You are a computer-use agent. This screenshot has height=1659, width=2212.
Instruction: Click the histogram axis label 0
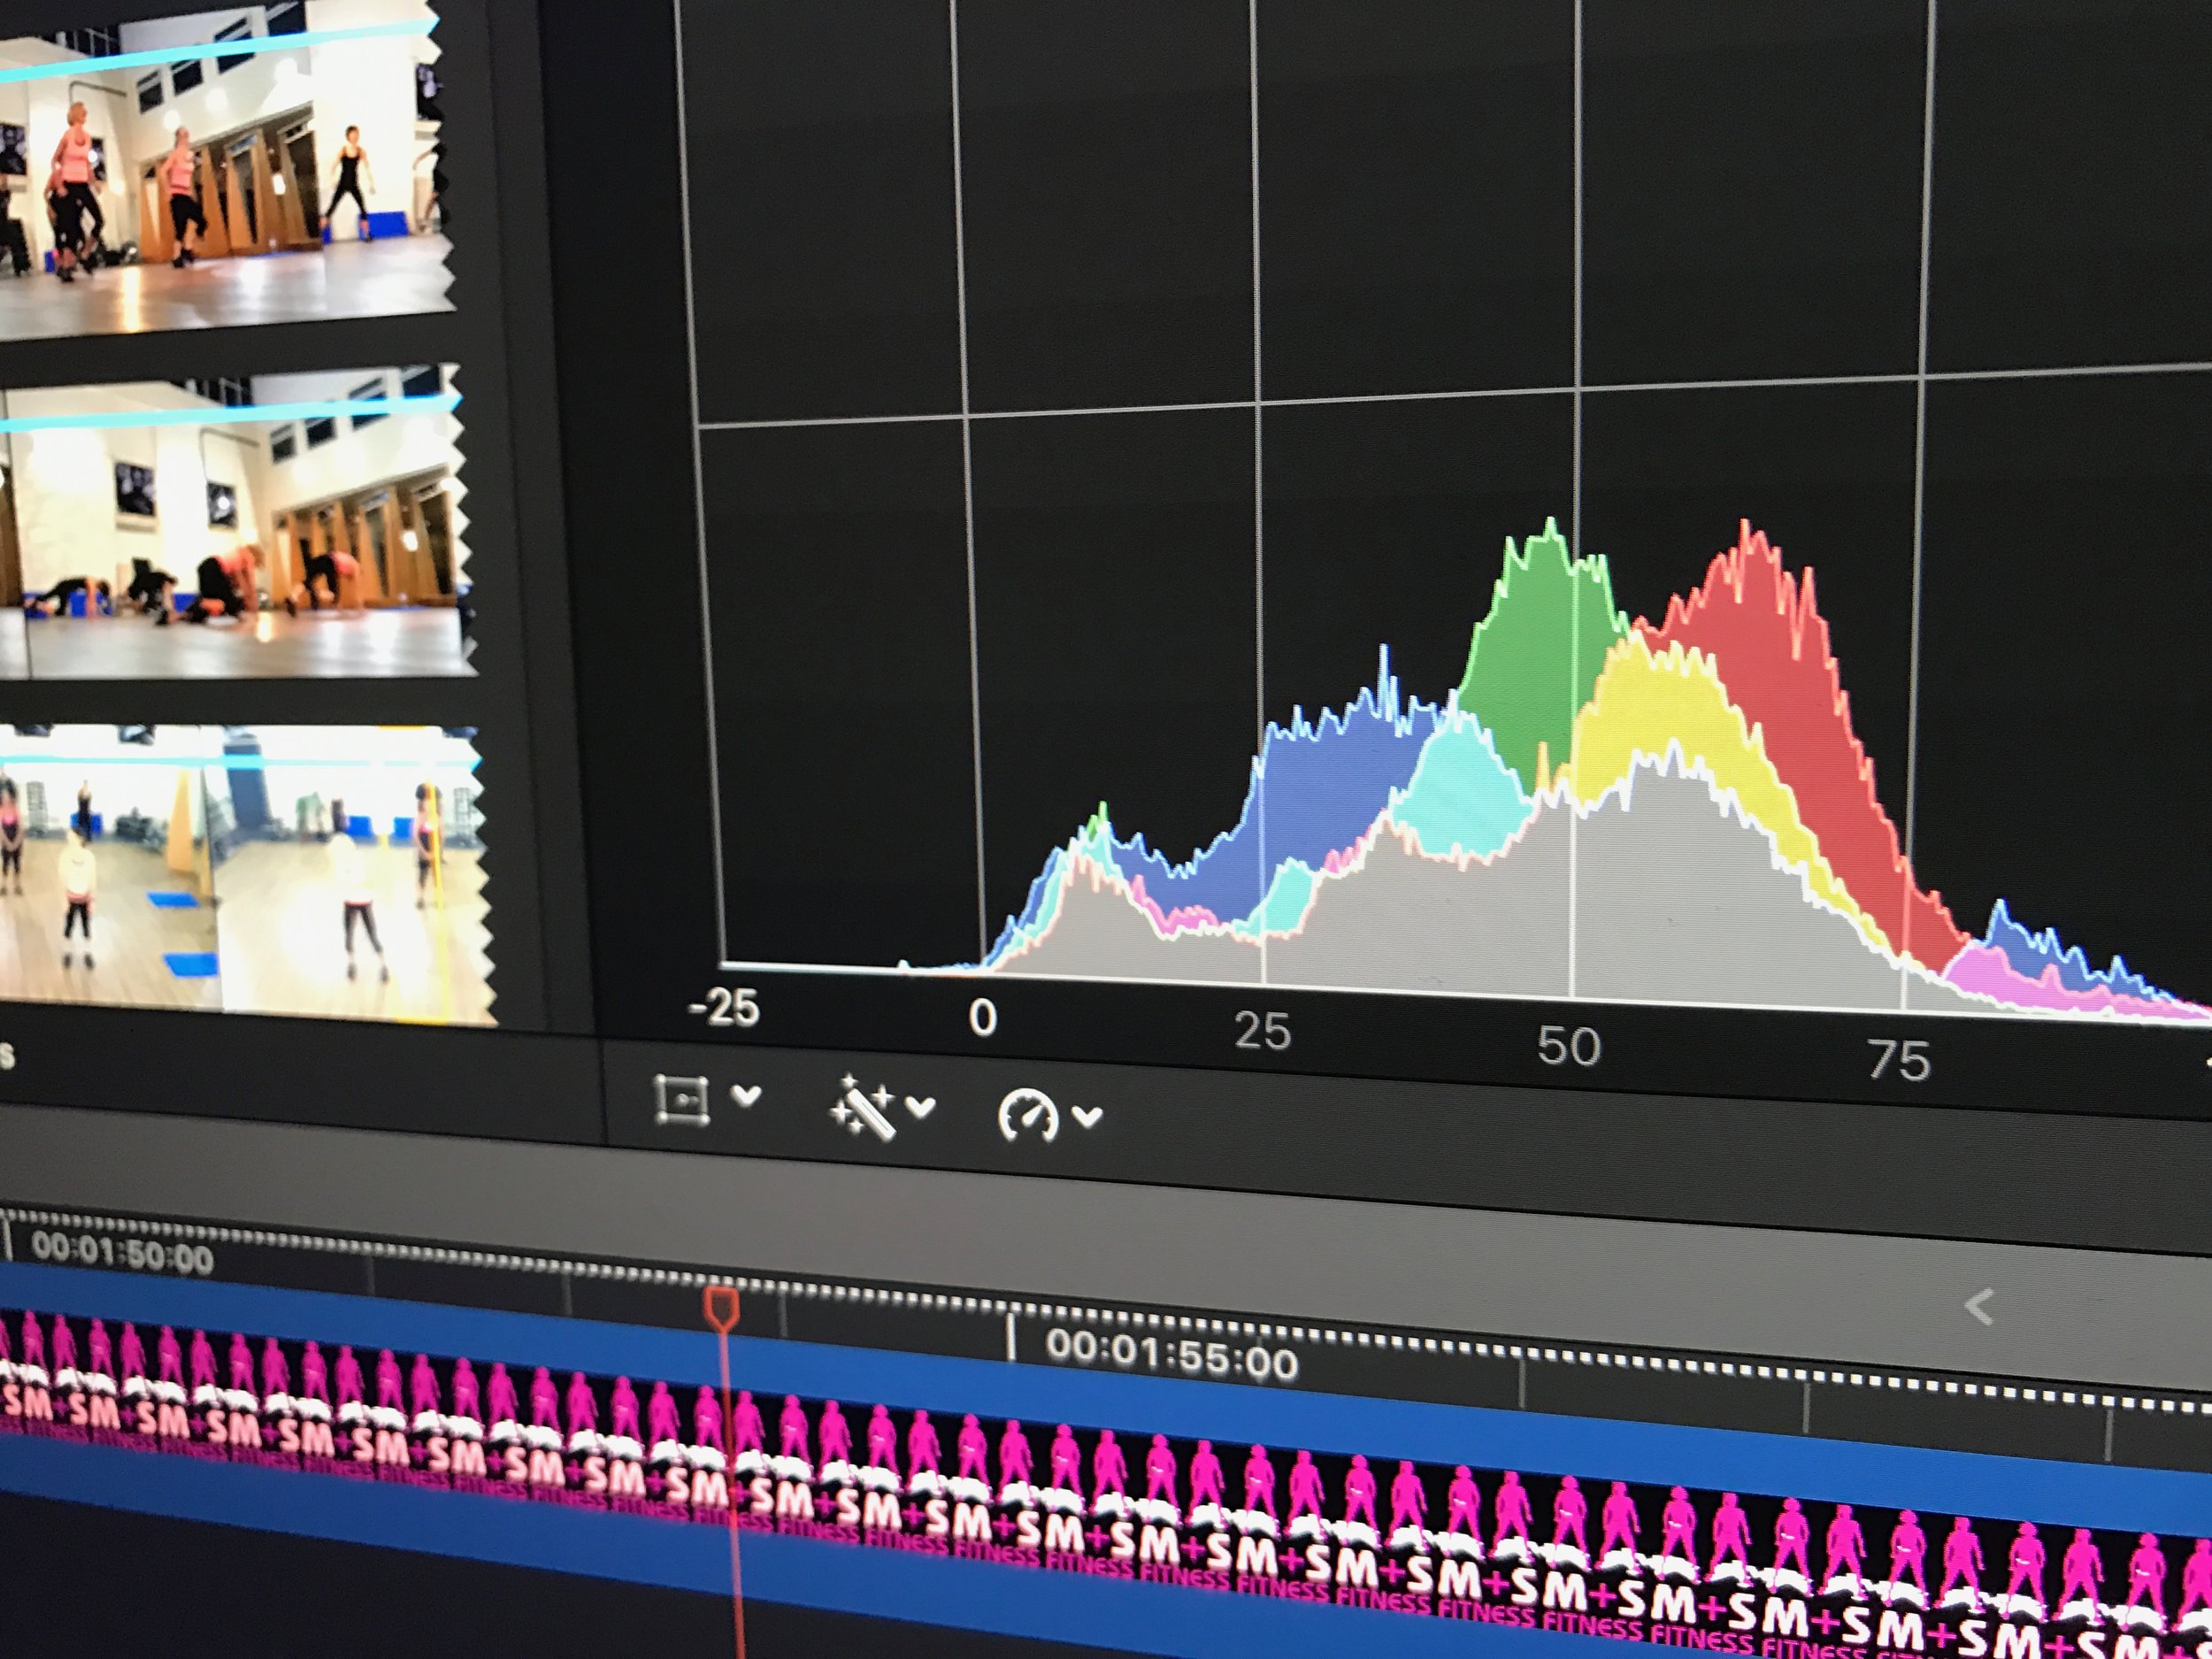point(983,1018)
